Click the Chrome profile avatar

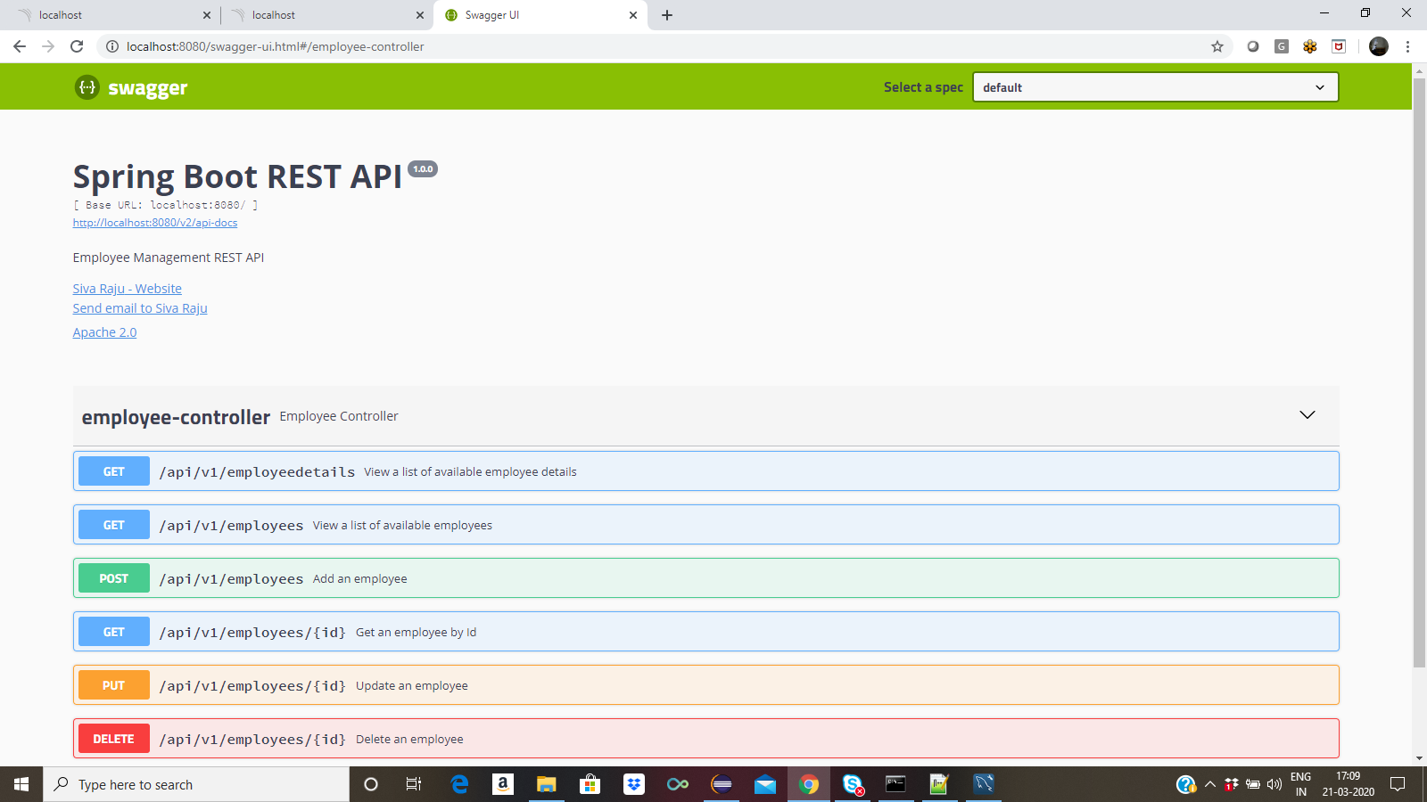click(x=1377, y=46)
